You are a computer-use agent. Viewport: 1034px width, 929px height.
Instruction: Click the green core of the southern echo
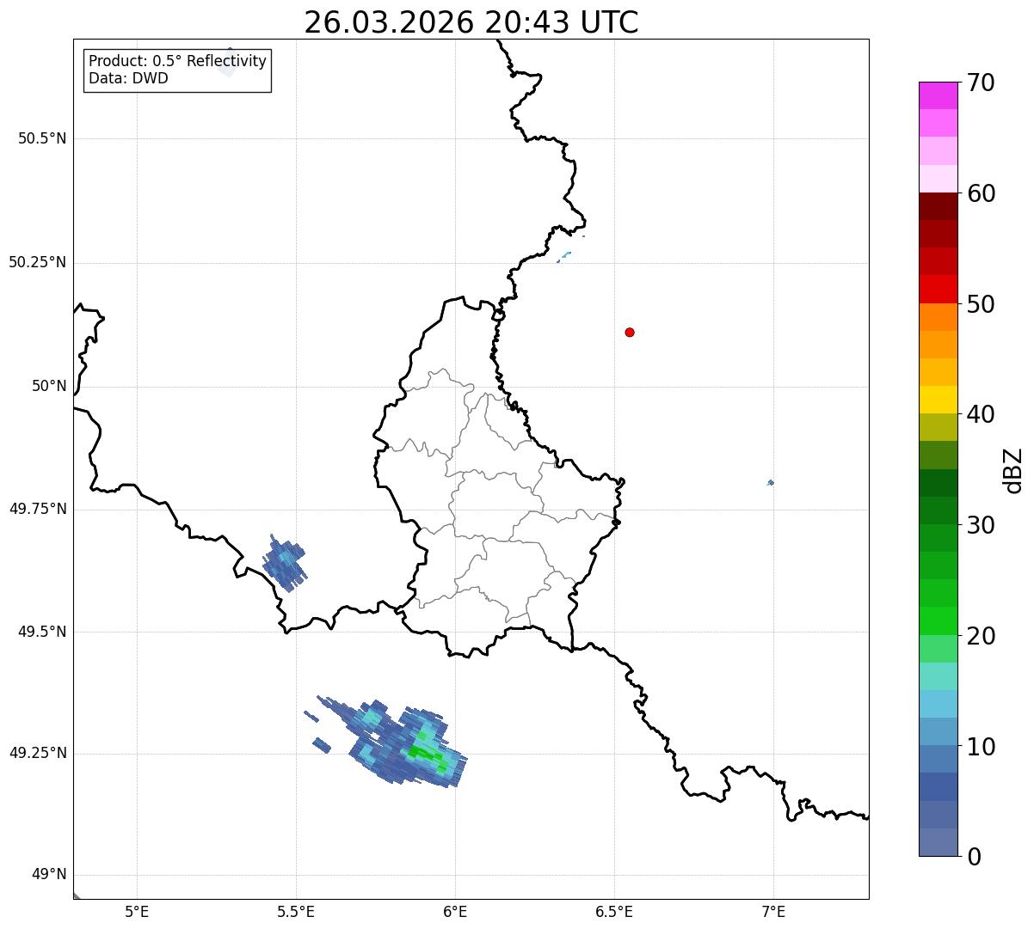(x=427, y=754)
